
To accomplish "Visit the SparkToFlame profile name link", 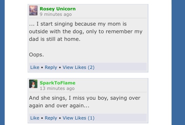I will point(57,83).
